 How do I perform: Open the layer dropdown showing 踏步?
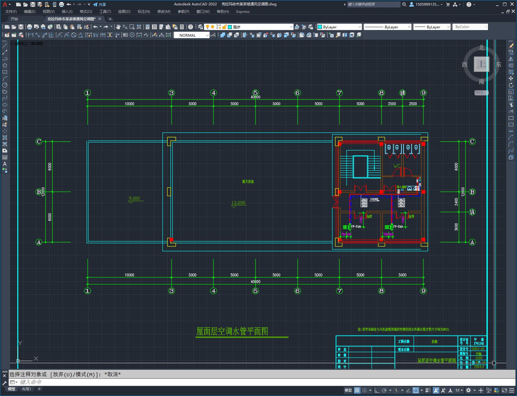pos(249,27)
